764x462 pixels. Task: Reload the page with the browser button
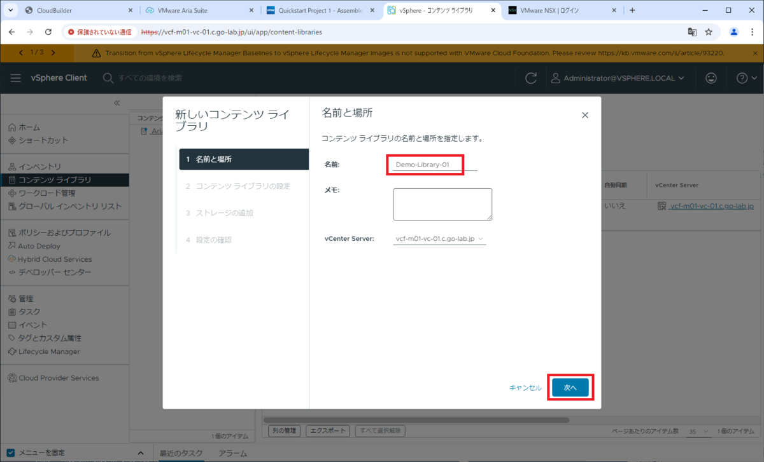[48, 32]
